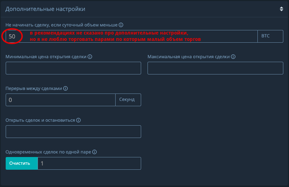This screenshot has height=187, width=289.
Task: Click the BTC currency unit box
Action: point(270,36)
